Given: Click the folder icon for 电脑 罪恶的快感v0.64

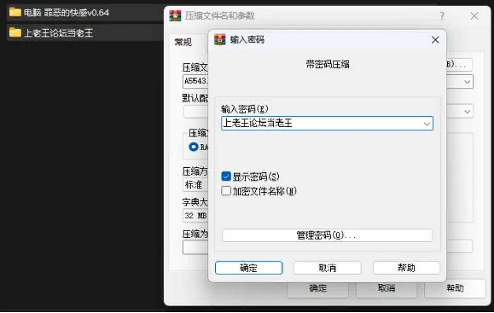Looking at the screenshot, I should 15,12.
